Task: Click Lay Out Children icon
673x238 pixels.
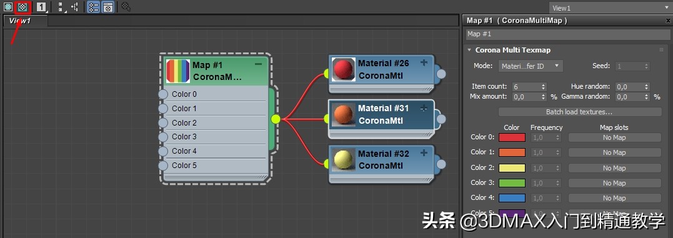Action: tap(75, 7)
